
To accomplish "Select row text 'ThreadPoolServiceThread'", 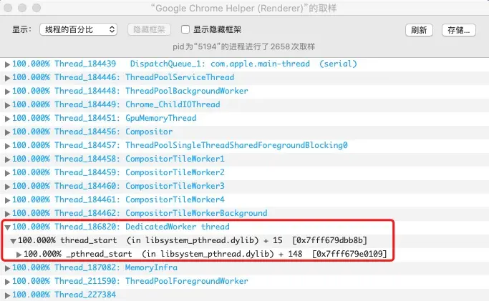I will point(180,77).
